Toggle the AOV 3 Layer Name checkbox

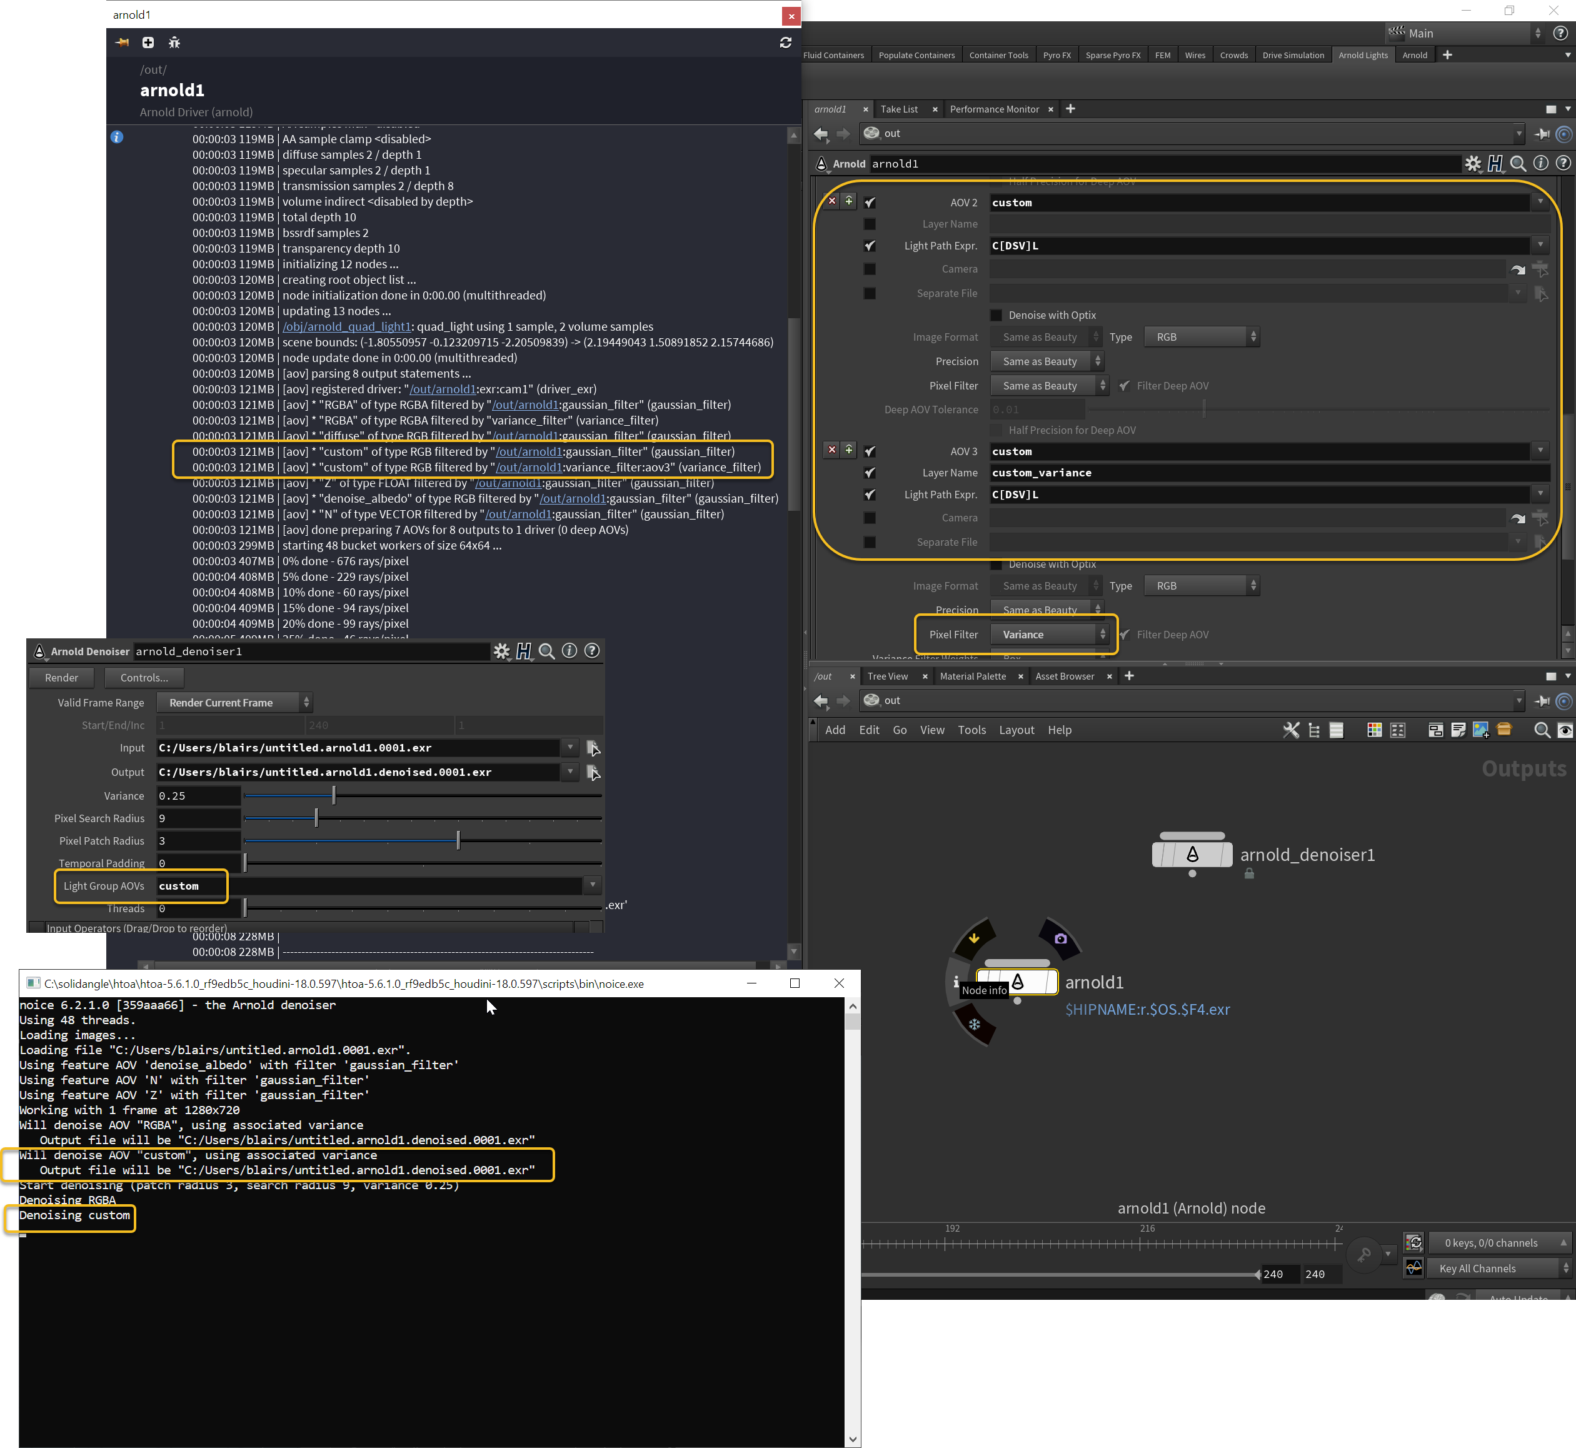pyautogui.click(x=870, y=473)
